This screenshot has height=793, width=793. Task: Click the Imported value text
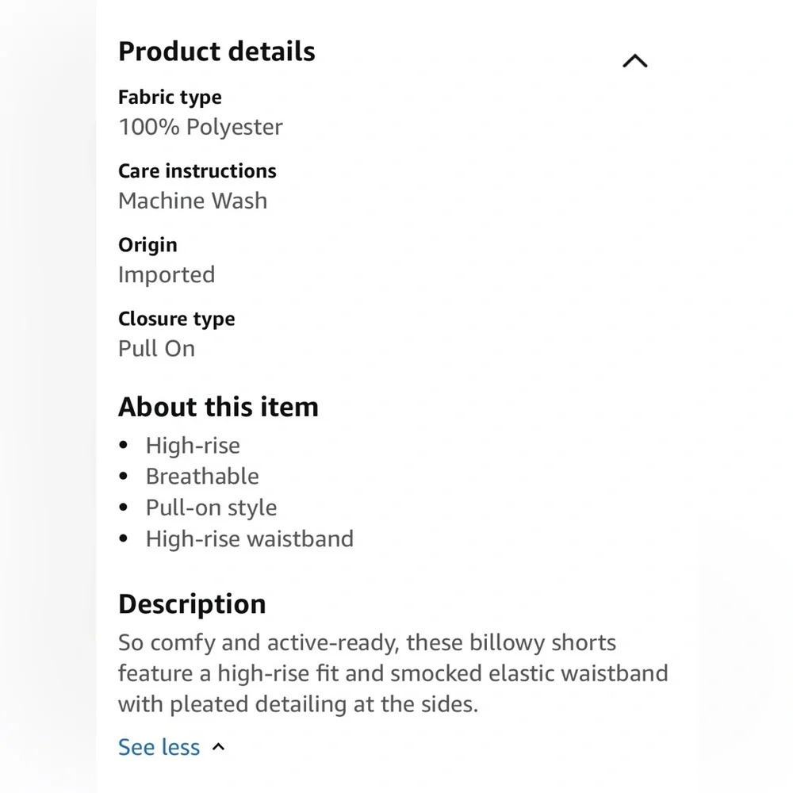pyautogui.click(x=167, y=275)
